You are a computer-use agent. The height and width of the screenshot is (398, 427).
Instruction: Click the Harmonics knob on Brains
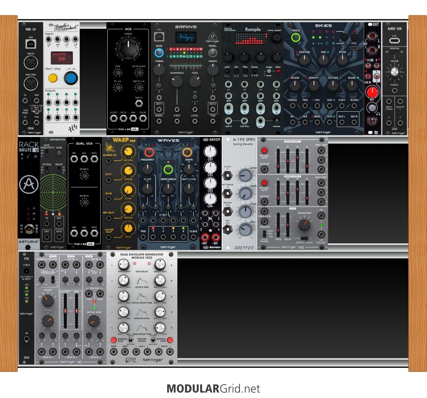pos(177,81)
